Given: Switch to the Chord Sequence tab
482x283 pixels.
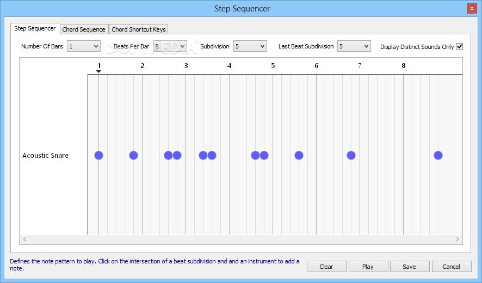Looking at the screenshot, I should pyautogui.click(x=84, y=29).
